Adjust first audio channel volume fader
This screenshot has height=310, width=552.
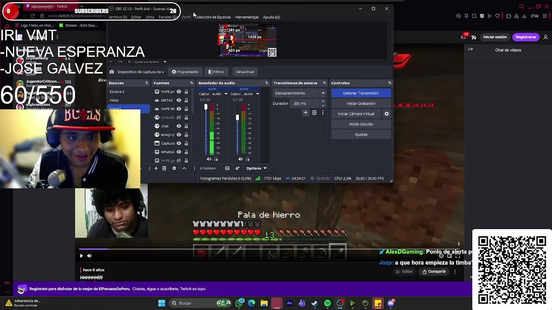(x=206, y=107)
